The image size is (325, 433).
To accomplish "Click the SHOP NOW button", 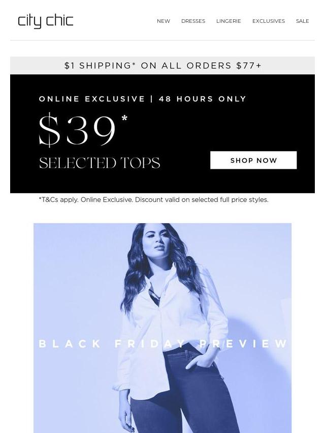I will pyautogui.click(x=253, y=160).
